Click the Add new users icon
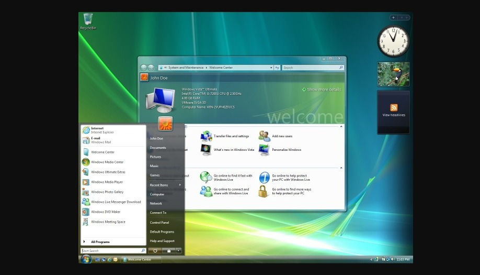The image size is (480, 275). (264, 136)
